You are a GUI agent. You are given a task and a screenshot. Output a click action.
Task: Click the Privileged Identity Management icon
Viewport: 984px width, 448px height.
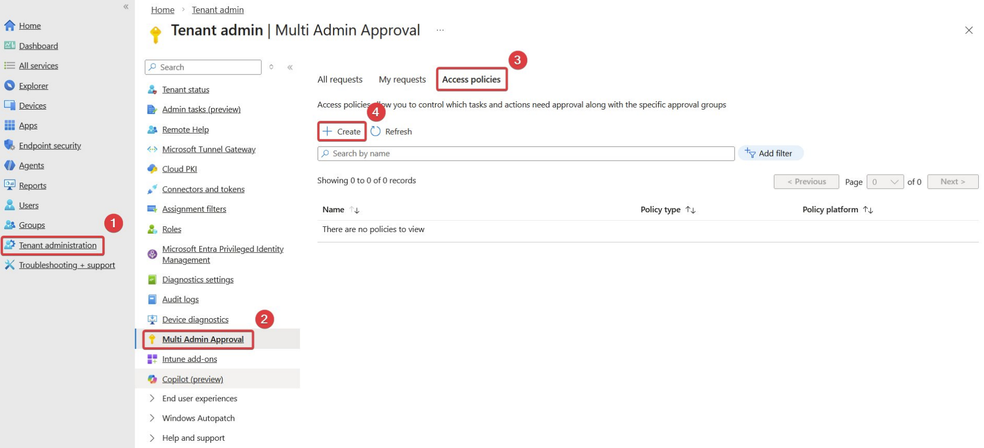pos(152,254)
